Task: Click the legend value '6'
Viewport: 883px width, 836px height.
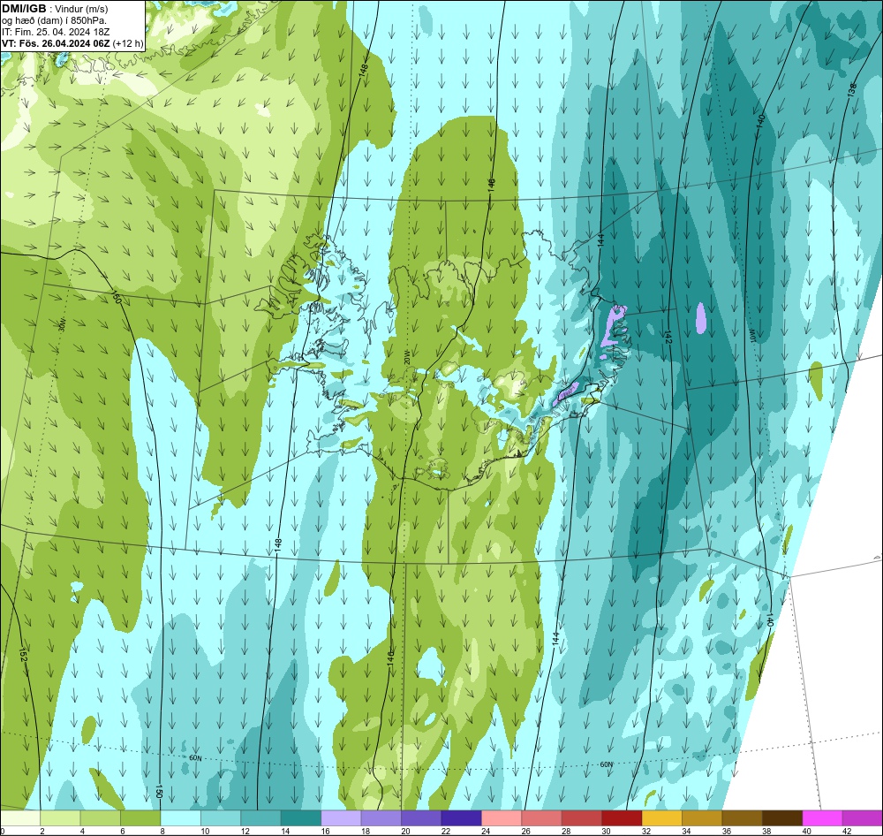Action: (x=122, y=831)
